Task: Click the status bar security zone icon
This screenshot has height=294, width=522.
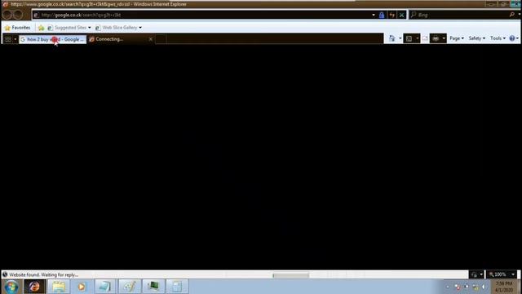Action: 474,274
